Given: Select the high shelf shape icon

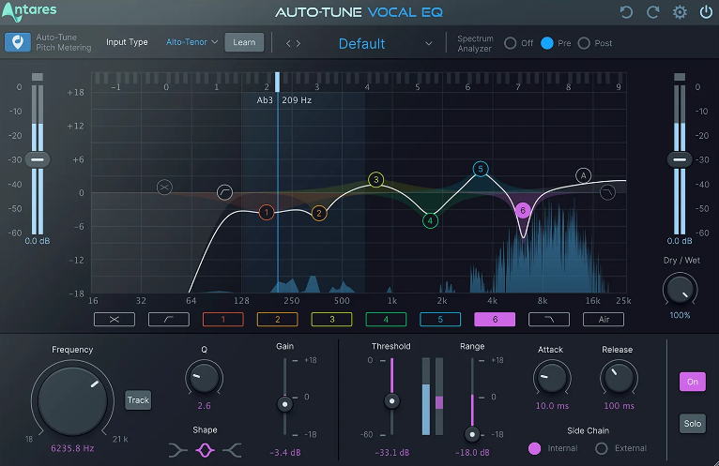Looking at the screenshot, I should 233,450.
